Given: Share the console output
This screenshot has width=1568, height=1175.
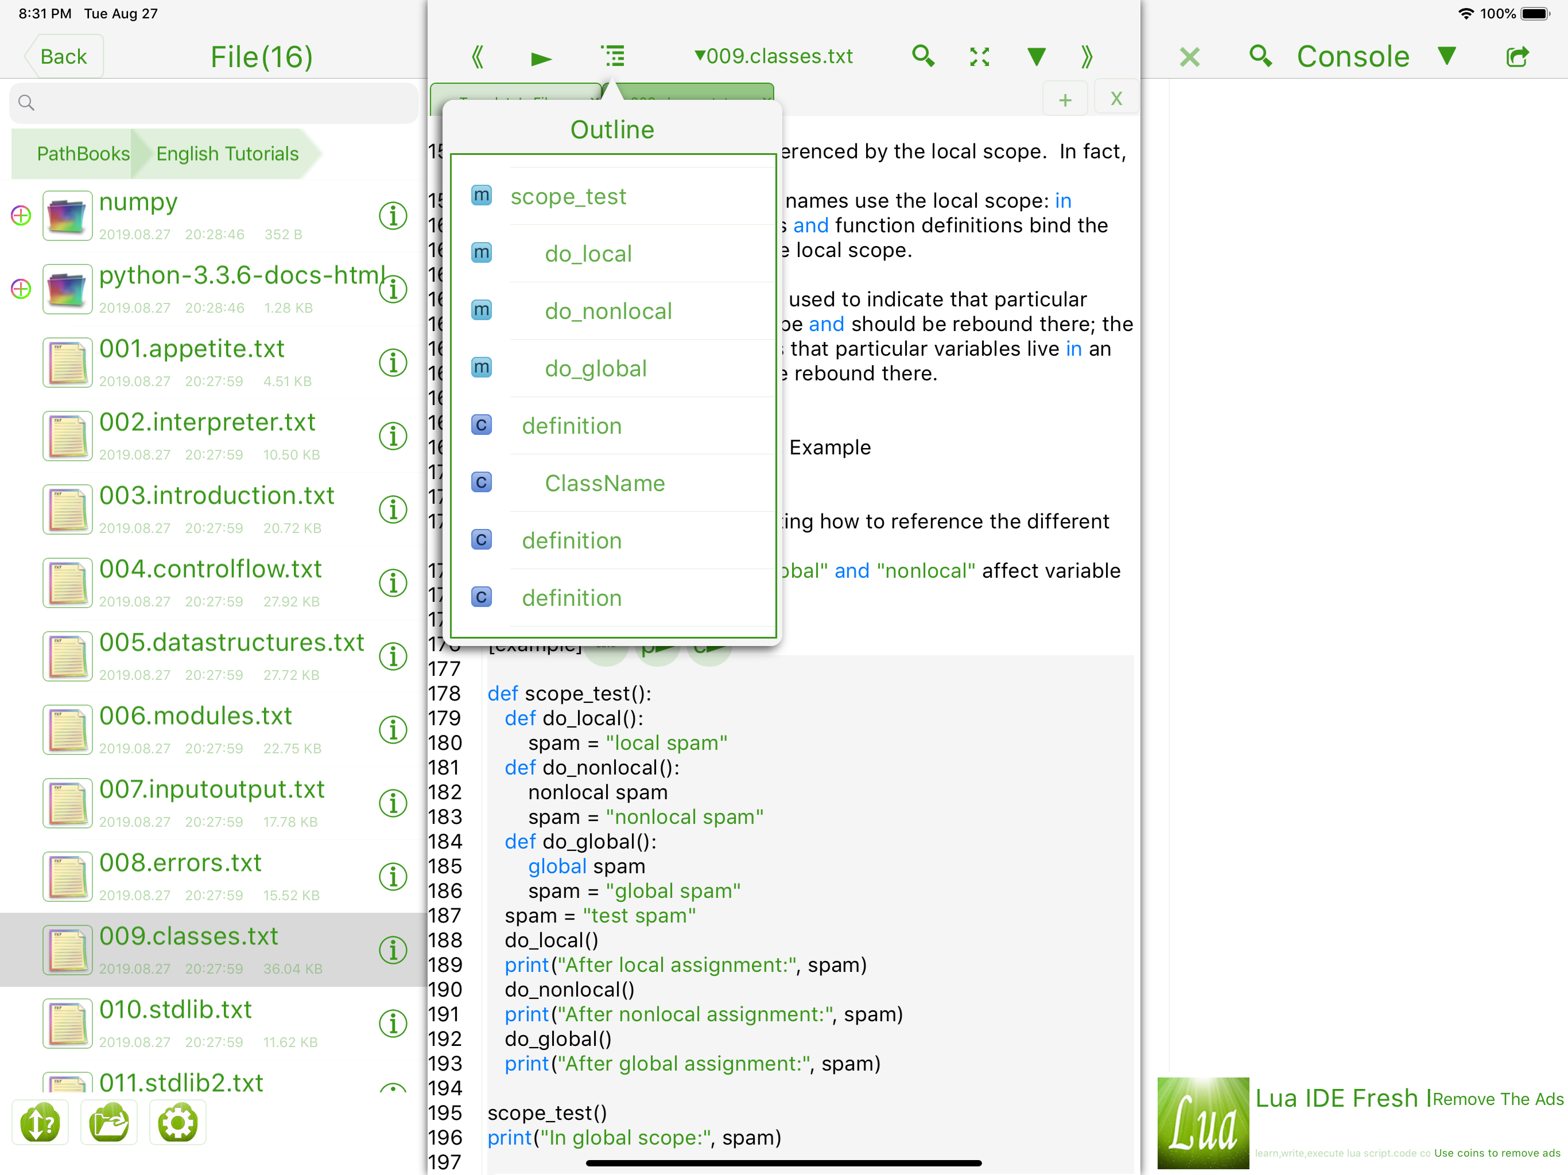Looking at the screenshot, I should click(1517, 56).
